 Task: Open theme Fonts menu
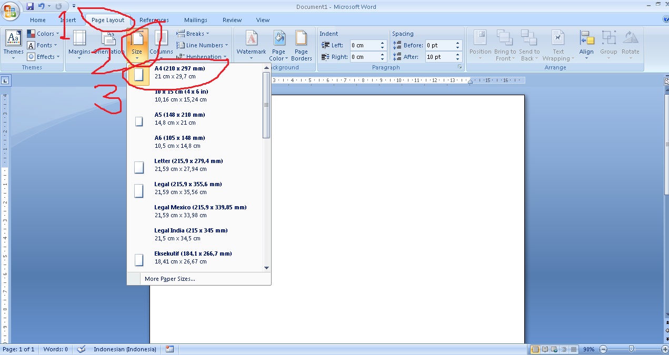(43, 45)
